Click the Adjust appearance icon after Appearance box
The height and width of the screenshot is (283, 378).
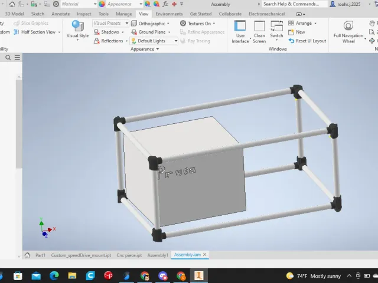pyautogui.click(x=148, y=4)
